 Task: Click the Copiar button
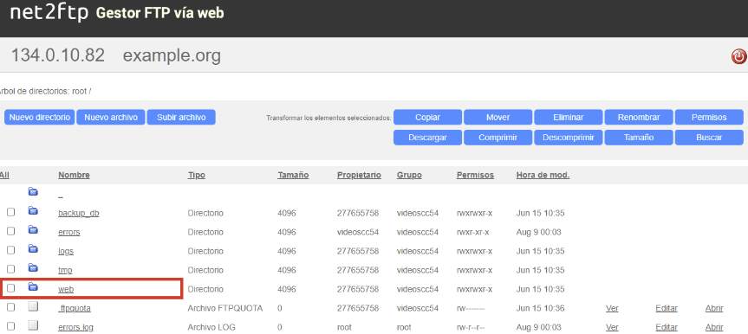point(427,117)
